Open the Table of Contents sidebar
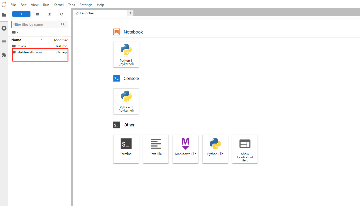 4,42
